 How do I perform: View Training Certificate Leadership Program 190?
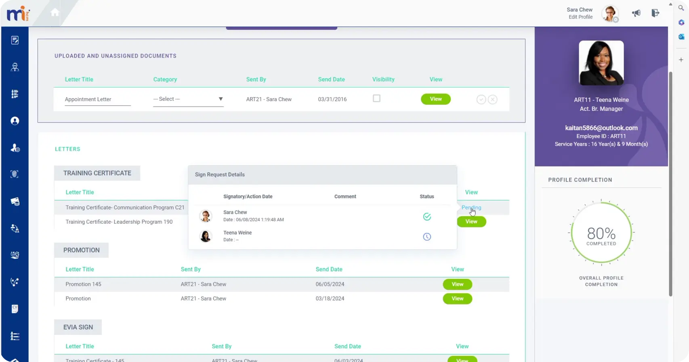tap(471, 222)
